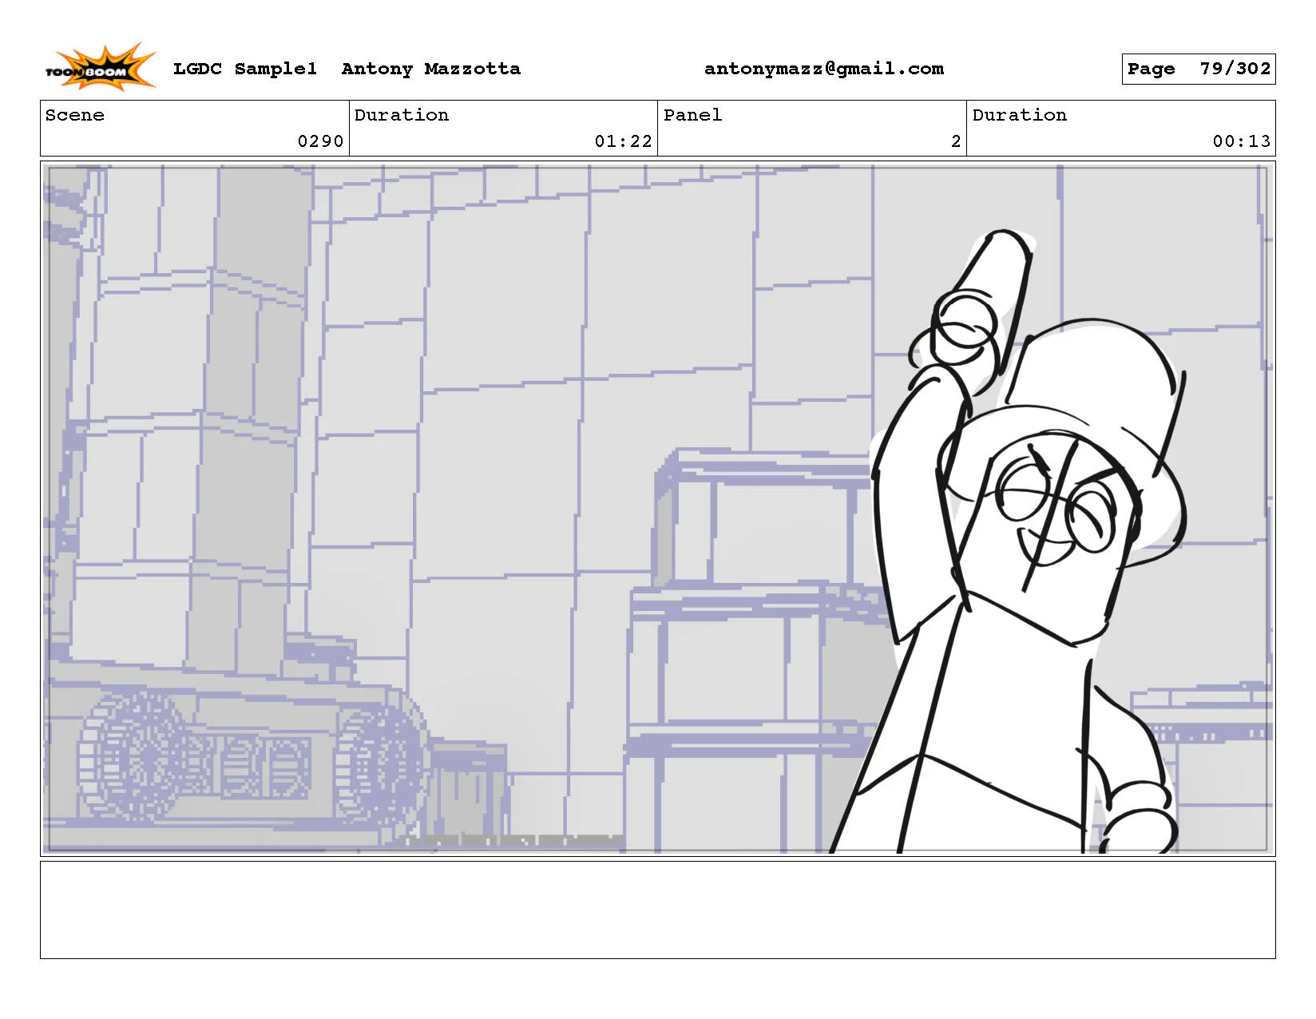The height and width of the screenshot is (1019, 1316).
Task: Click the empty notes box below the panel
Action: tap(658, 910)
